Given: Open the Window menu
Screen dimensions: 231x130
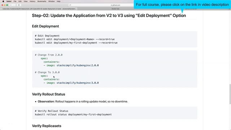Looking at the screenshot, I should click(x=51, y=1).
